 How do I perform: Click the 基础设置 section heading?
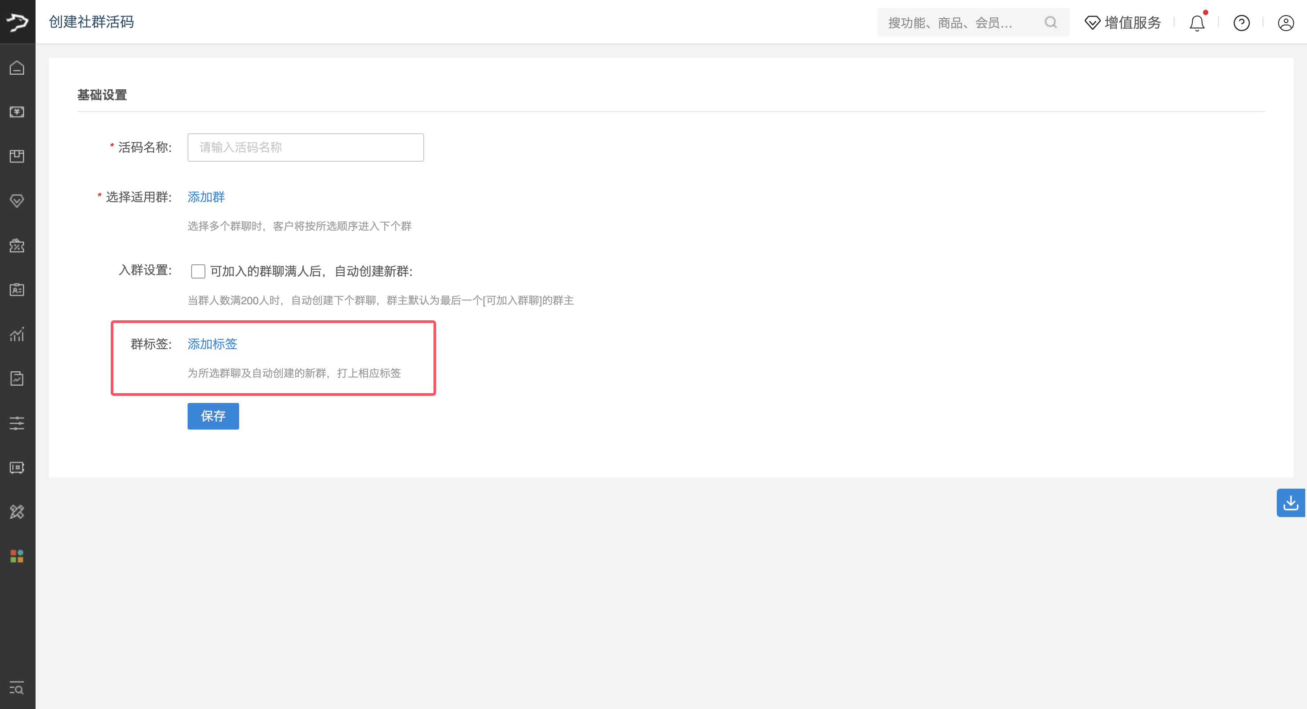pos(102,95)
